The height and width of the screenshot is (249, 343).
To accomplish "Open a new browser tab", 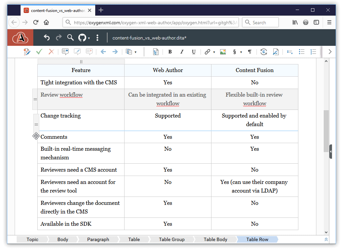I will [101, 10].
